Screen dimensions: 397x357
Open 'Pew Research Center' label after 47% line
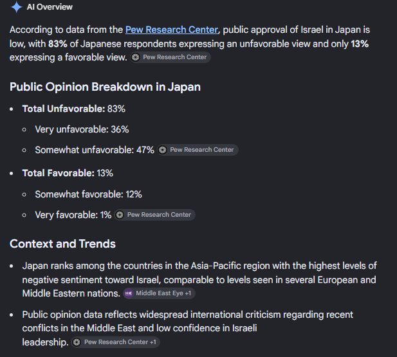202,150
